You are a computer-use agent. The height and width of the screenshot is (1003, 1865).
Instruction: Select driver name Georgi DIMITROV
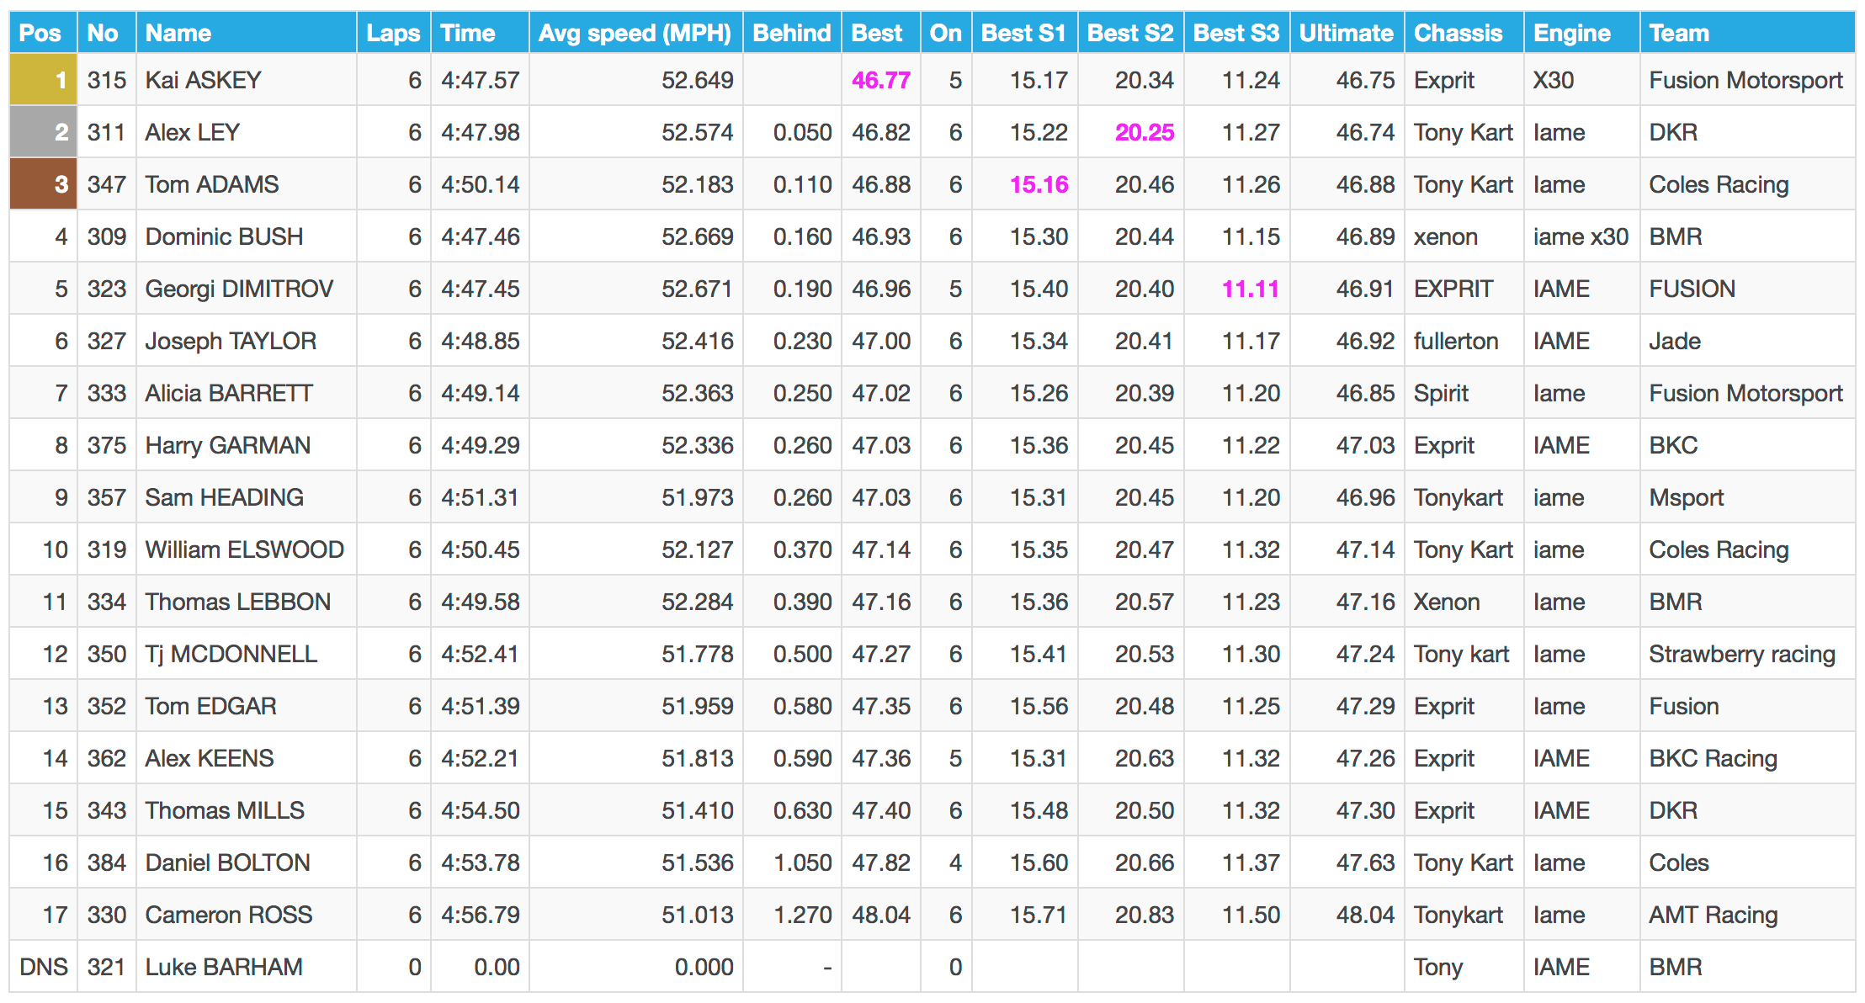click(239, 289)
